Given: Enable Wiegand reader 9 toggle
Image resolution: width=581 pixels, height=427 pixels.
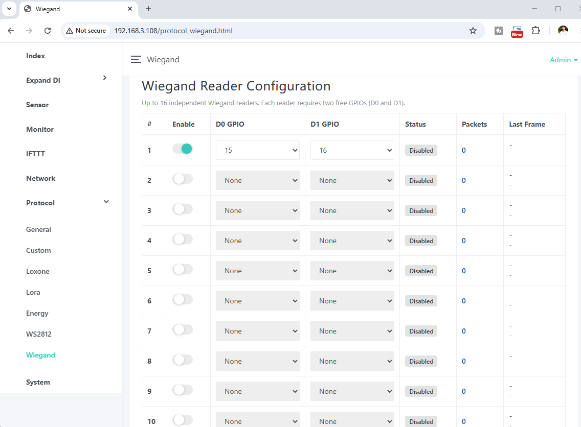Looking at the screenshot, I should (x=183, y=390).
